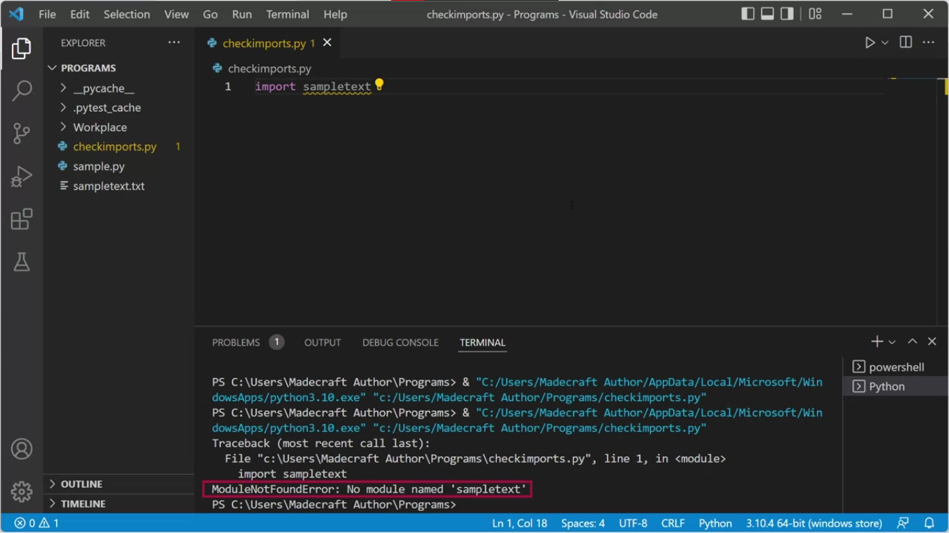Open the new terminal launch profile dropdown
949x533 pixels.
point(892,342)
